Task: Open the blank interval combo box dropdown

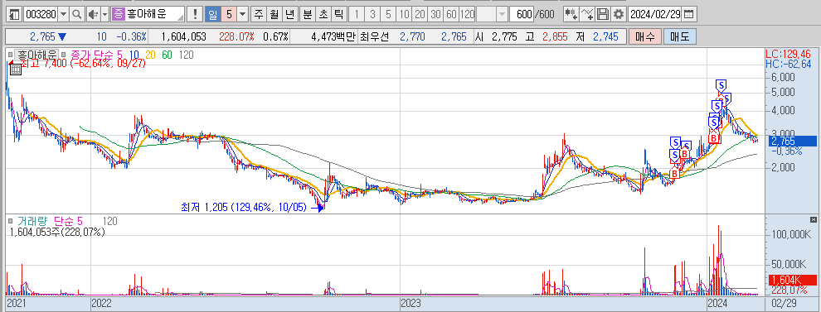Action: (502, 14)
